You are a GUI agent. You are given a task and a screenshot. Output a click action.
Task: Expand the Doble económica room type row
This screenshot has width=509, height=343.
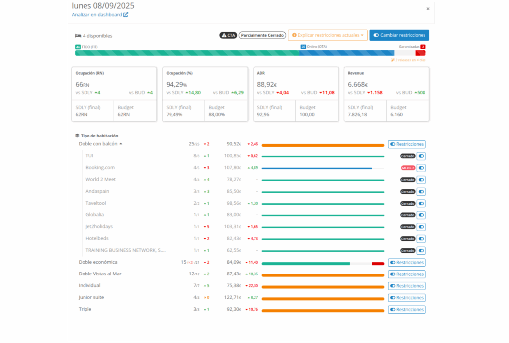coord(98,262)
